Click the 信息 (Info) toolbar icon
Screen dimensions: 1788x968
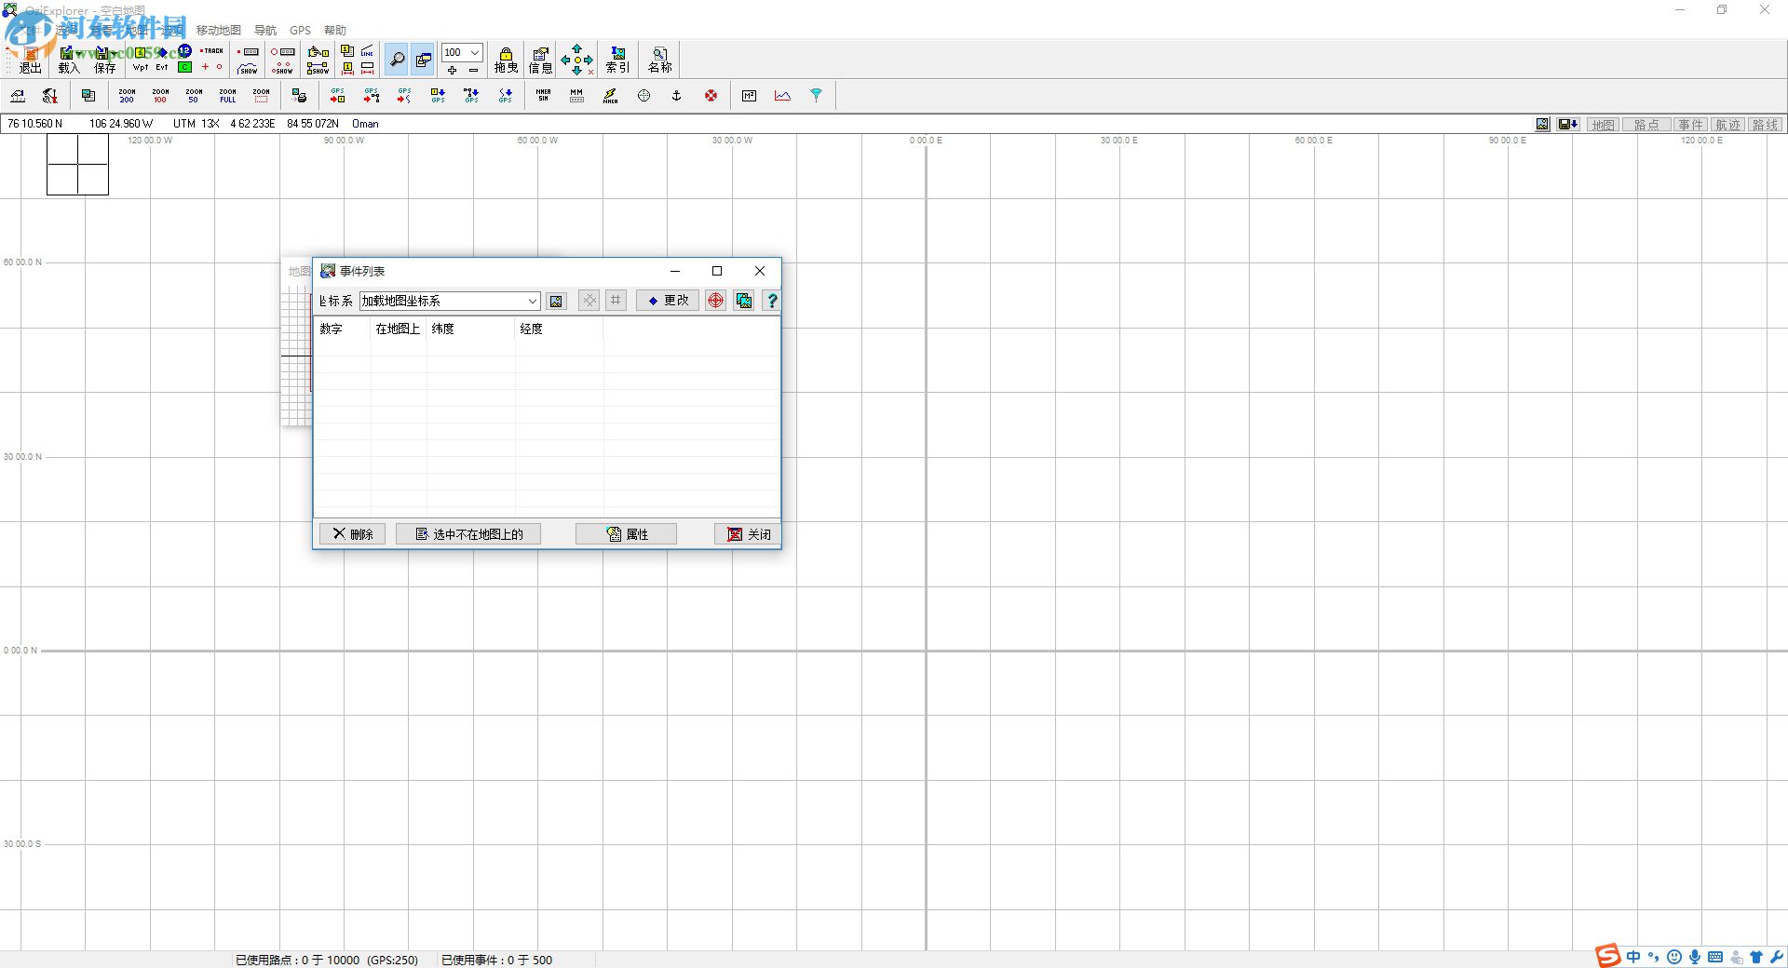[540, 60]
